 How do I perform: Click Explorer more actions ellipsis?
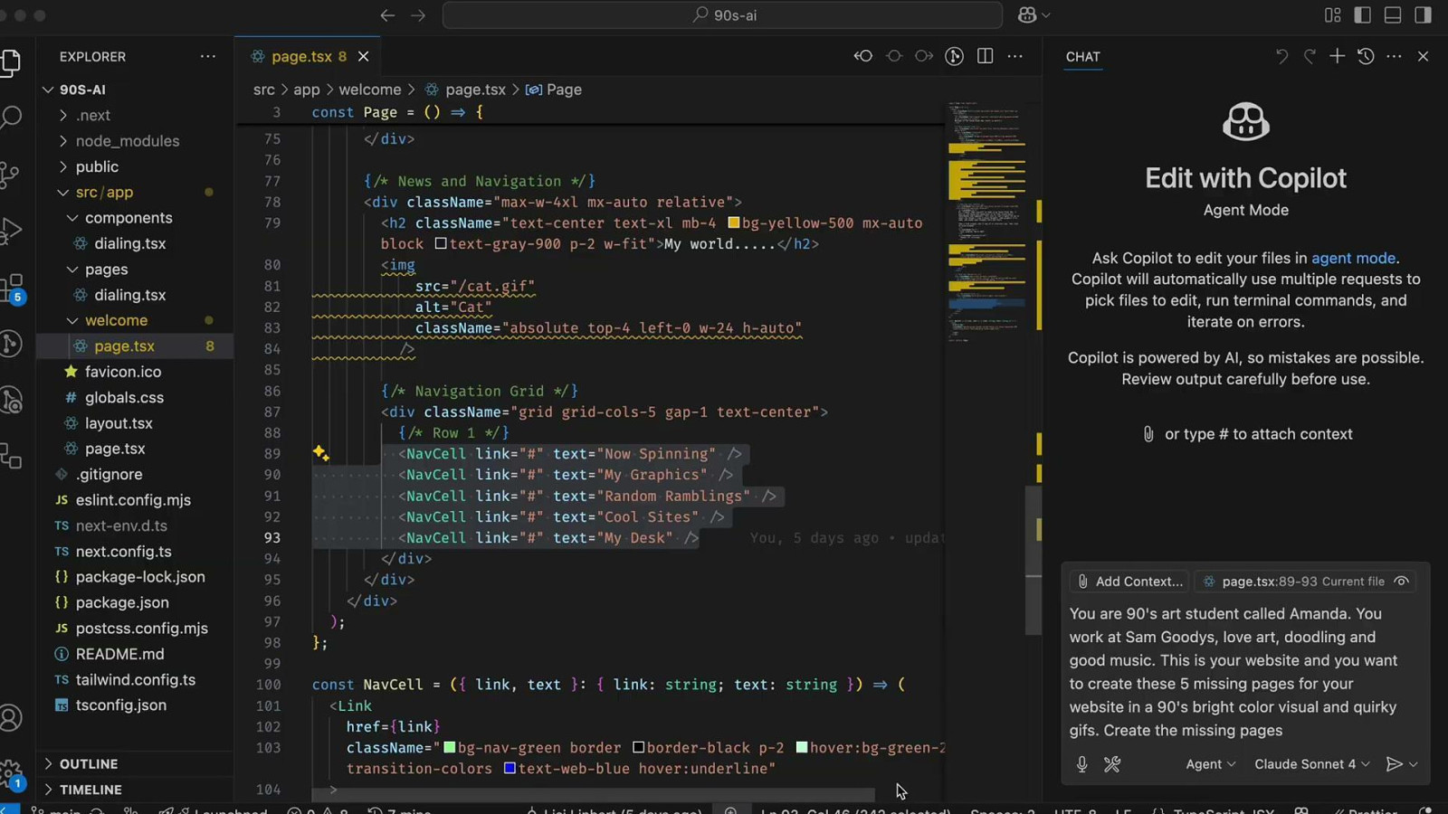(x=208, y=56)
